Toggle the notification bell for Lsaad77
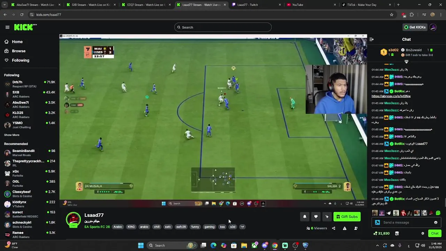 click(x=305, y=217)
